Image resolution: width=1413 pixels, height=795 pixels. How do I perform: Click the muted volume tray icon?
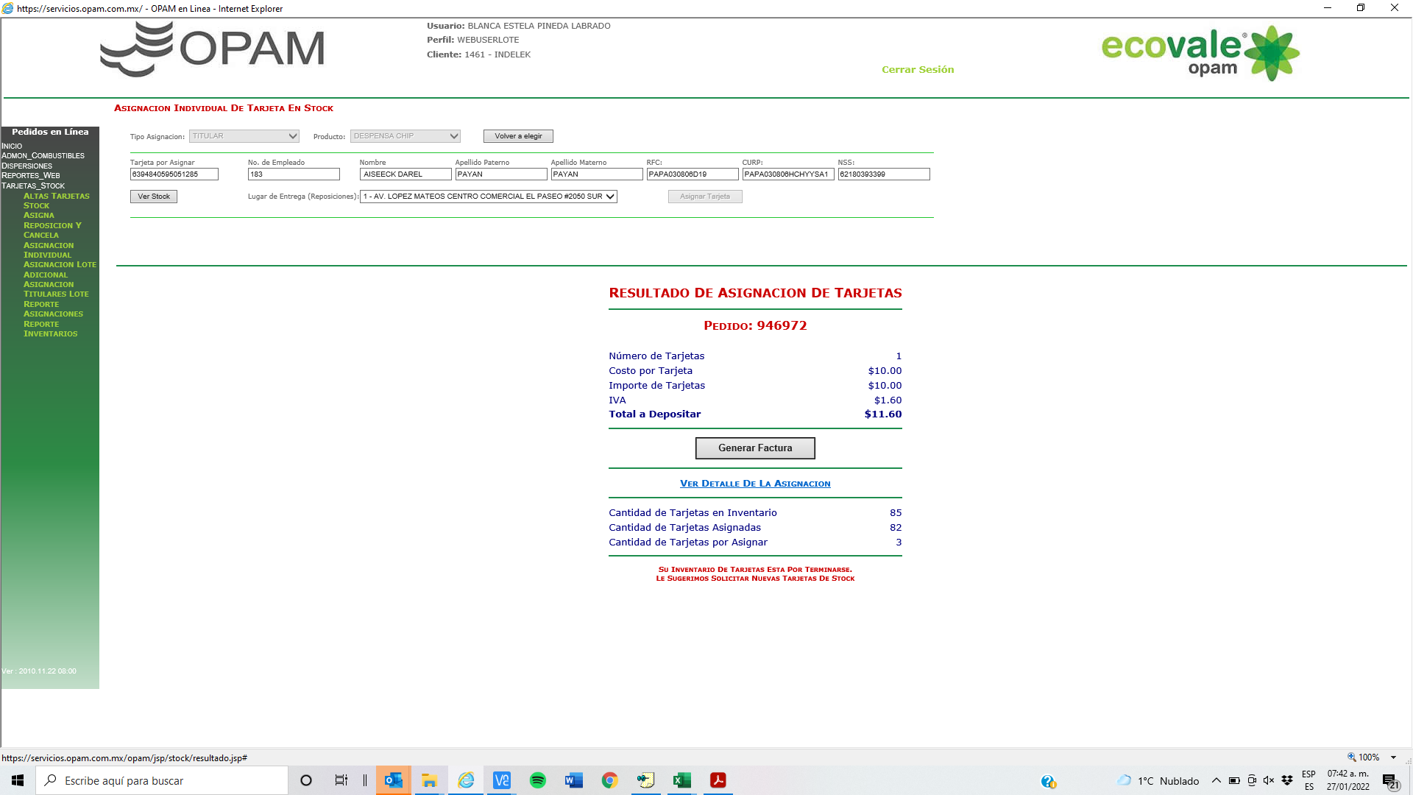pos(1269,780)
